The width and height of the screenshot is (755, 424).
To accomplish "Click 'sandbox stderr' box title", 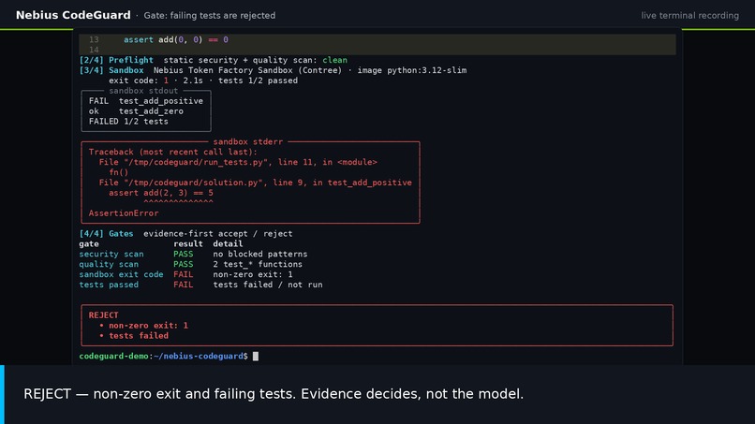I will click(x=248, y=141).
